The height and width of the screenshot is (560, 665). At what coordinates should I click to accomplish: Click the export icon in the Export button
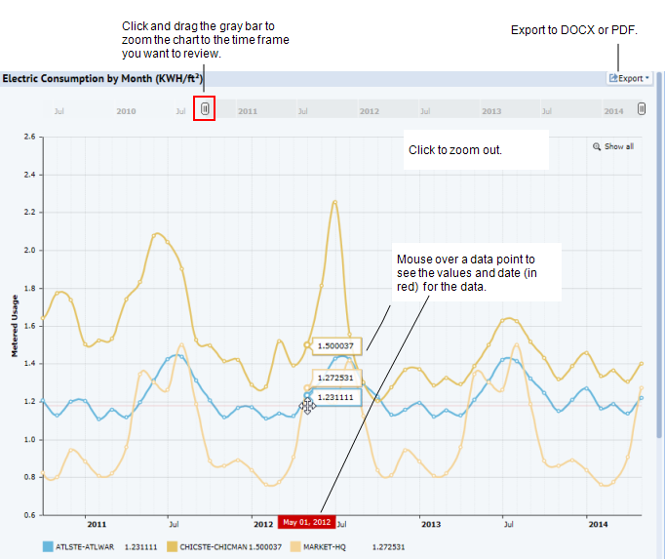point(612,78)
